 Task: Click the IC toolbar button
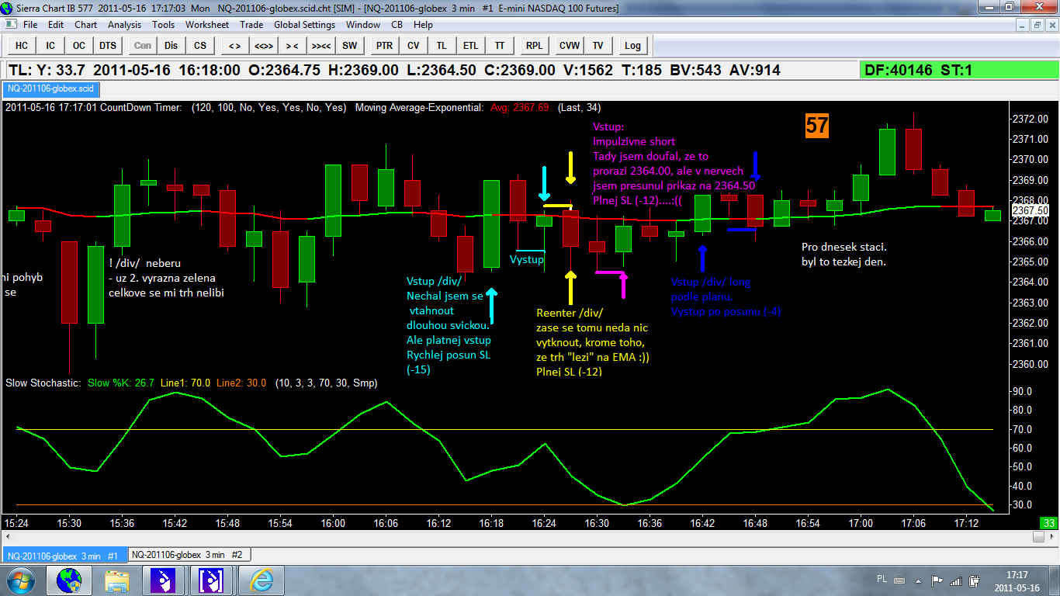click(50, 46)
